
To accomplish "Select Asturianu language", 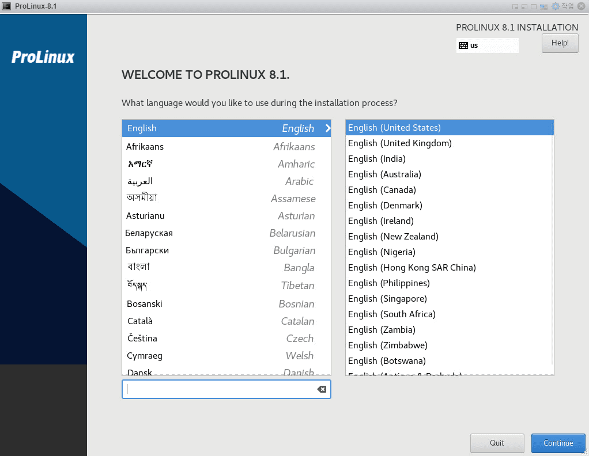I will click(x=226, y=216).
